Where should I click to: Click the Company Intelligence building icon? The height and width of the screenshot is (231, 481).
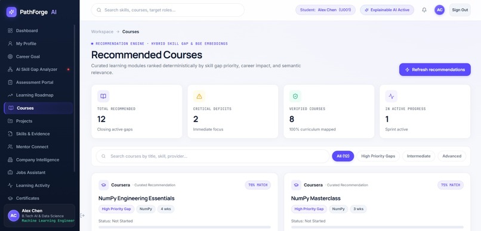(10, 160)
